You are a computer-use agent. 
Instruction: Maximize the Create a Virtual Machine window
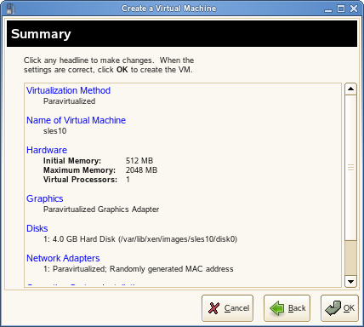coord(341,9)
